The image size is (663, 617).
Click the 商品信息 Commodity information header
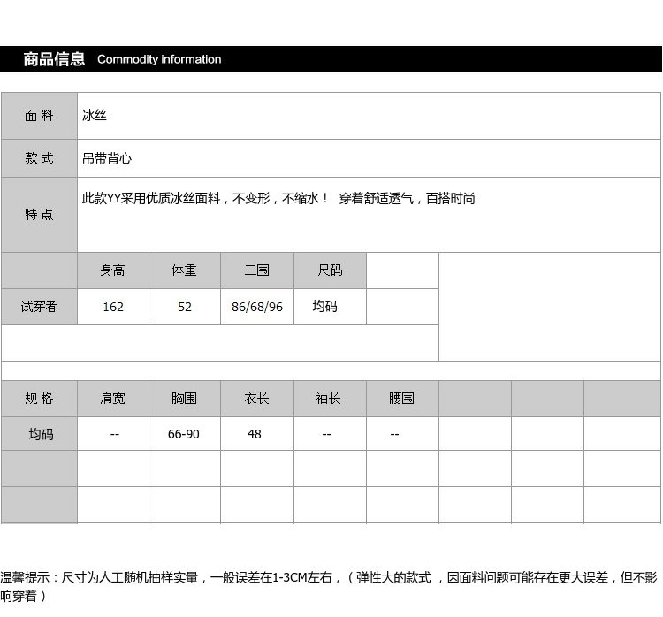(122, 59)
